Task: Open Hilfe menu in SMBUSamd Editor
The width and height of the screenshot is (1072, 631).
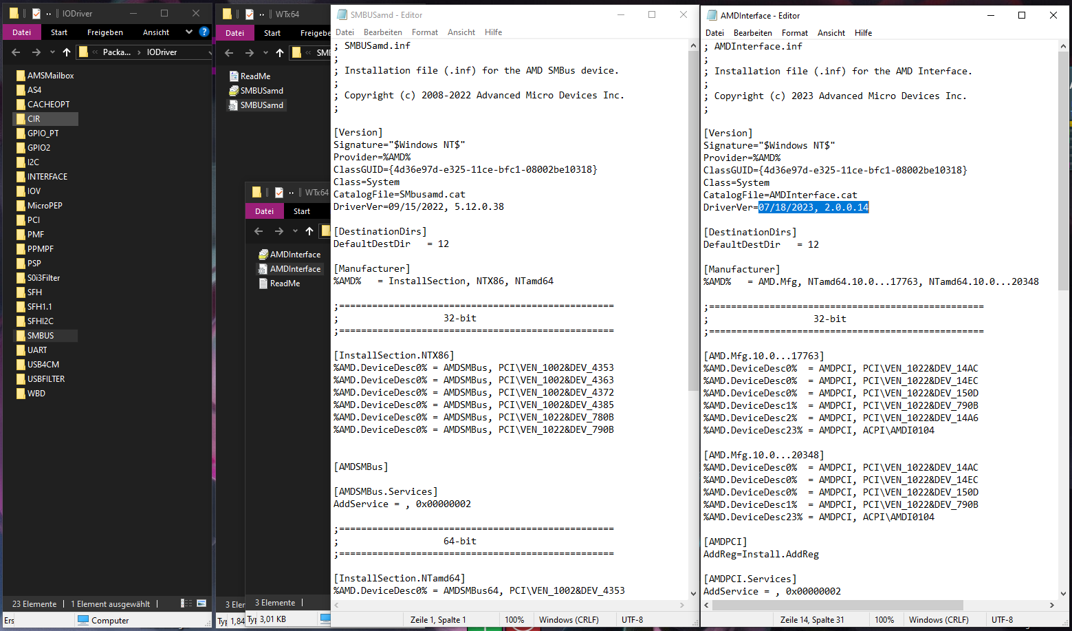Action: 494,32
